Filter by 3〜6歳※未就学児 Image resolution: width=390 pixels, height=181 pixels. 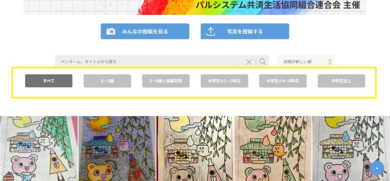[166, 81]
